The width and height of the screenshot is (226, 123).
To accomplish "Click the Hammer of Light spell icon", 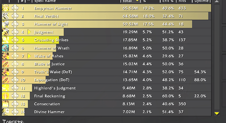I will coord(5,24).
